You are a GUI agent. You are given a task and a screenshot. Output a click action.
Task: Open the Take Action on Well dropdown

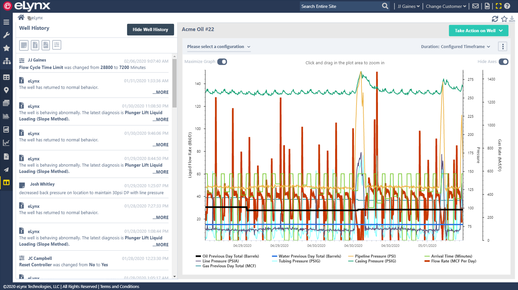click(478, 31)
